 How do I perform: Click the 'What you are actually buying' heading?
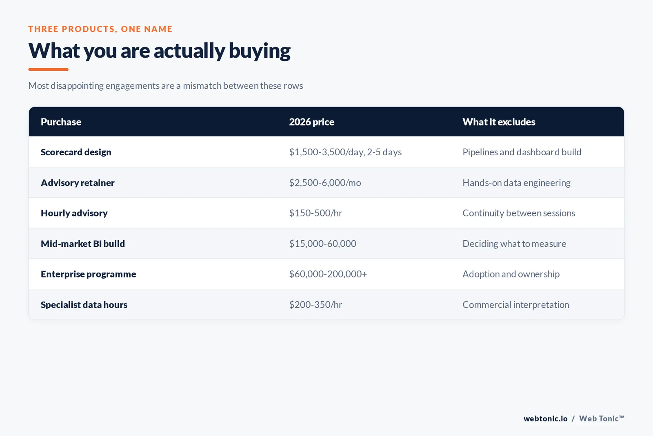pyautogui.click(x=159, y=51)
